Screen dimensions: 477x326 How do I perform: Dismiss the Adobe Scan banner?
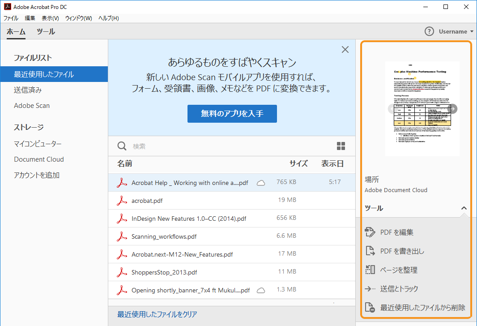pos(345,50)
